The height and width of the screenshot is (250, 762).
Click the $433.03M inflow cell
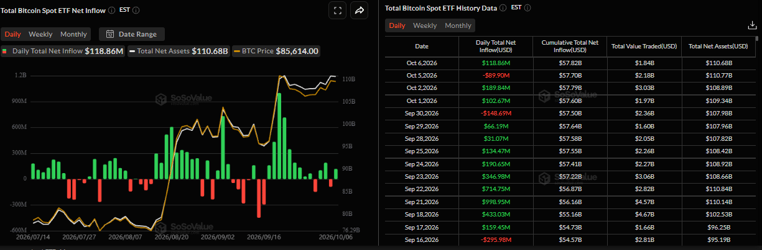tap(496, 215)
